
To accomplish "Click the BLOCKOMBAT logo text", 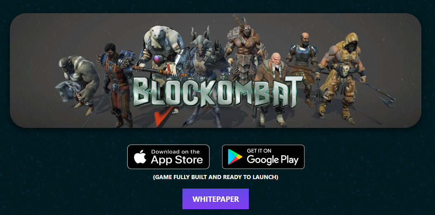I will tap(217, 92).
